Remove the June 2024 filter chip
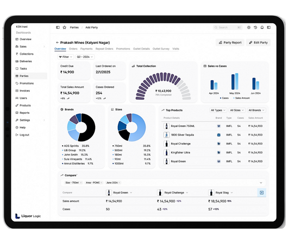Viewport: 288px width, 244px height. point(119,183)
